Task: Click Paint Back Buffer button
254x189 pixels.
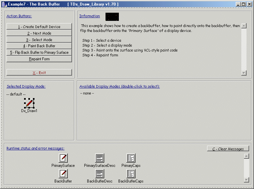Action: pyautogui.click(x=39, y=46)
